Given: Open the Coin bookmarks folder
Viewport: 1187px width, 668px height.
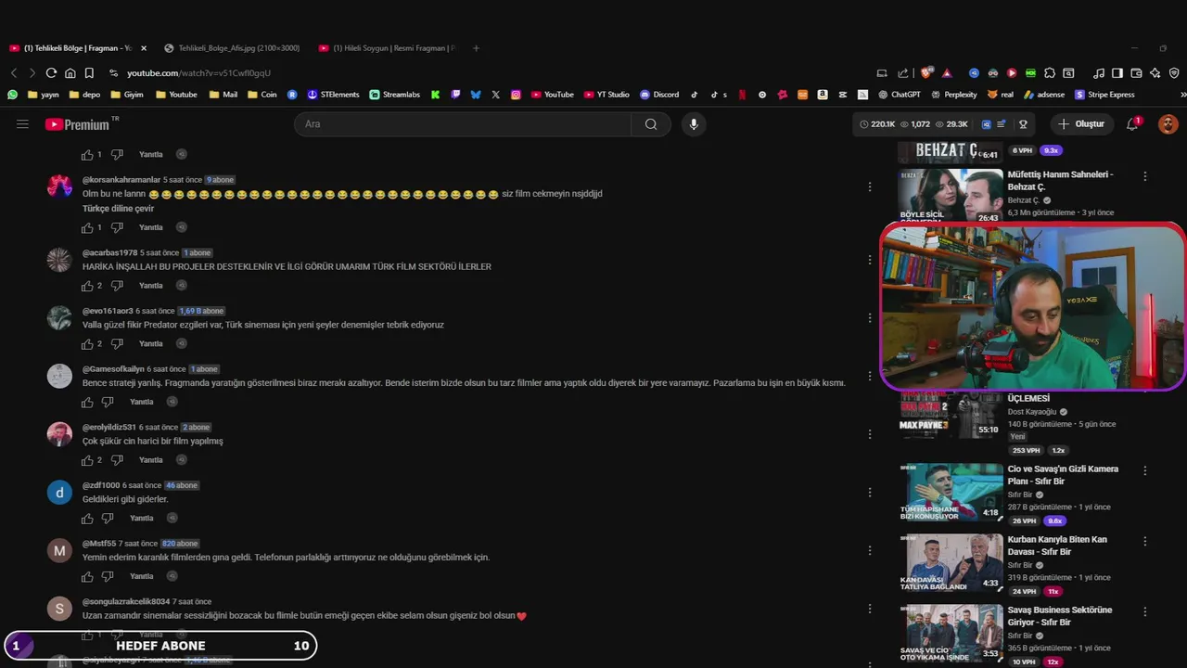Looking at the screenshot, I should tap(262, 95).
